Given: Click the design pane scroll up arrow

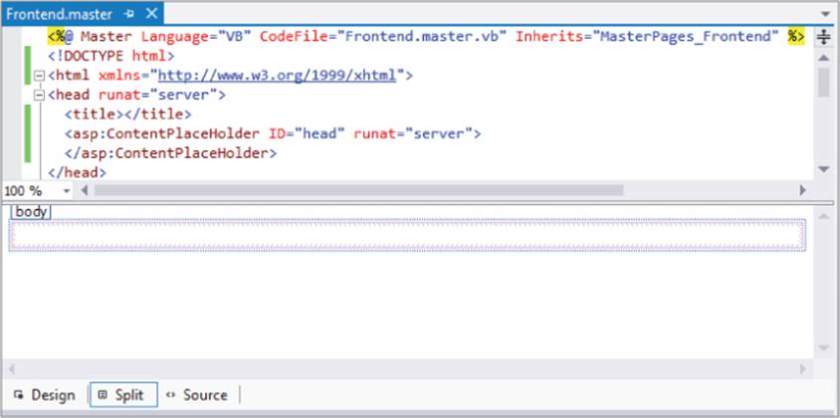Looking at the screenshot, I should 823,216.
